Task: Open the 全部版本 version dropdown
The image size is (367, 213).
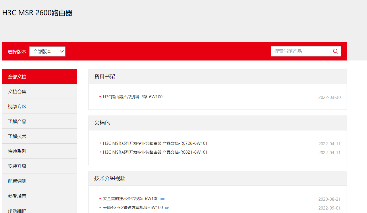Action: 47,52
